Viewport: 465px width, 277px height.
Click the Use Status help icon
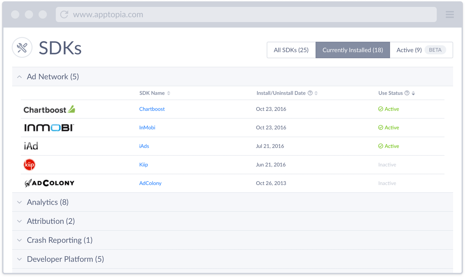[407, 93]
